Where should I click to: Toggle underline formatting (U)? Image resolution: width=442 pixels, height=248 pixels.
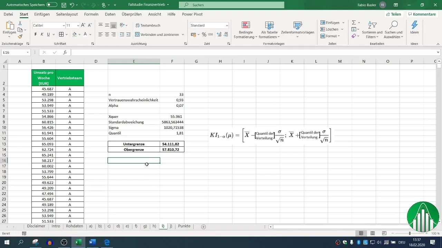pos(48,34)
